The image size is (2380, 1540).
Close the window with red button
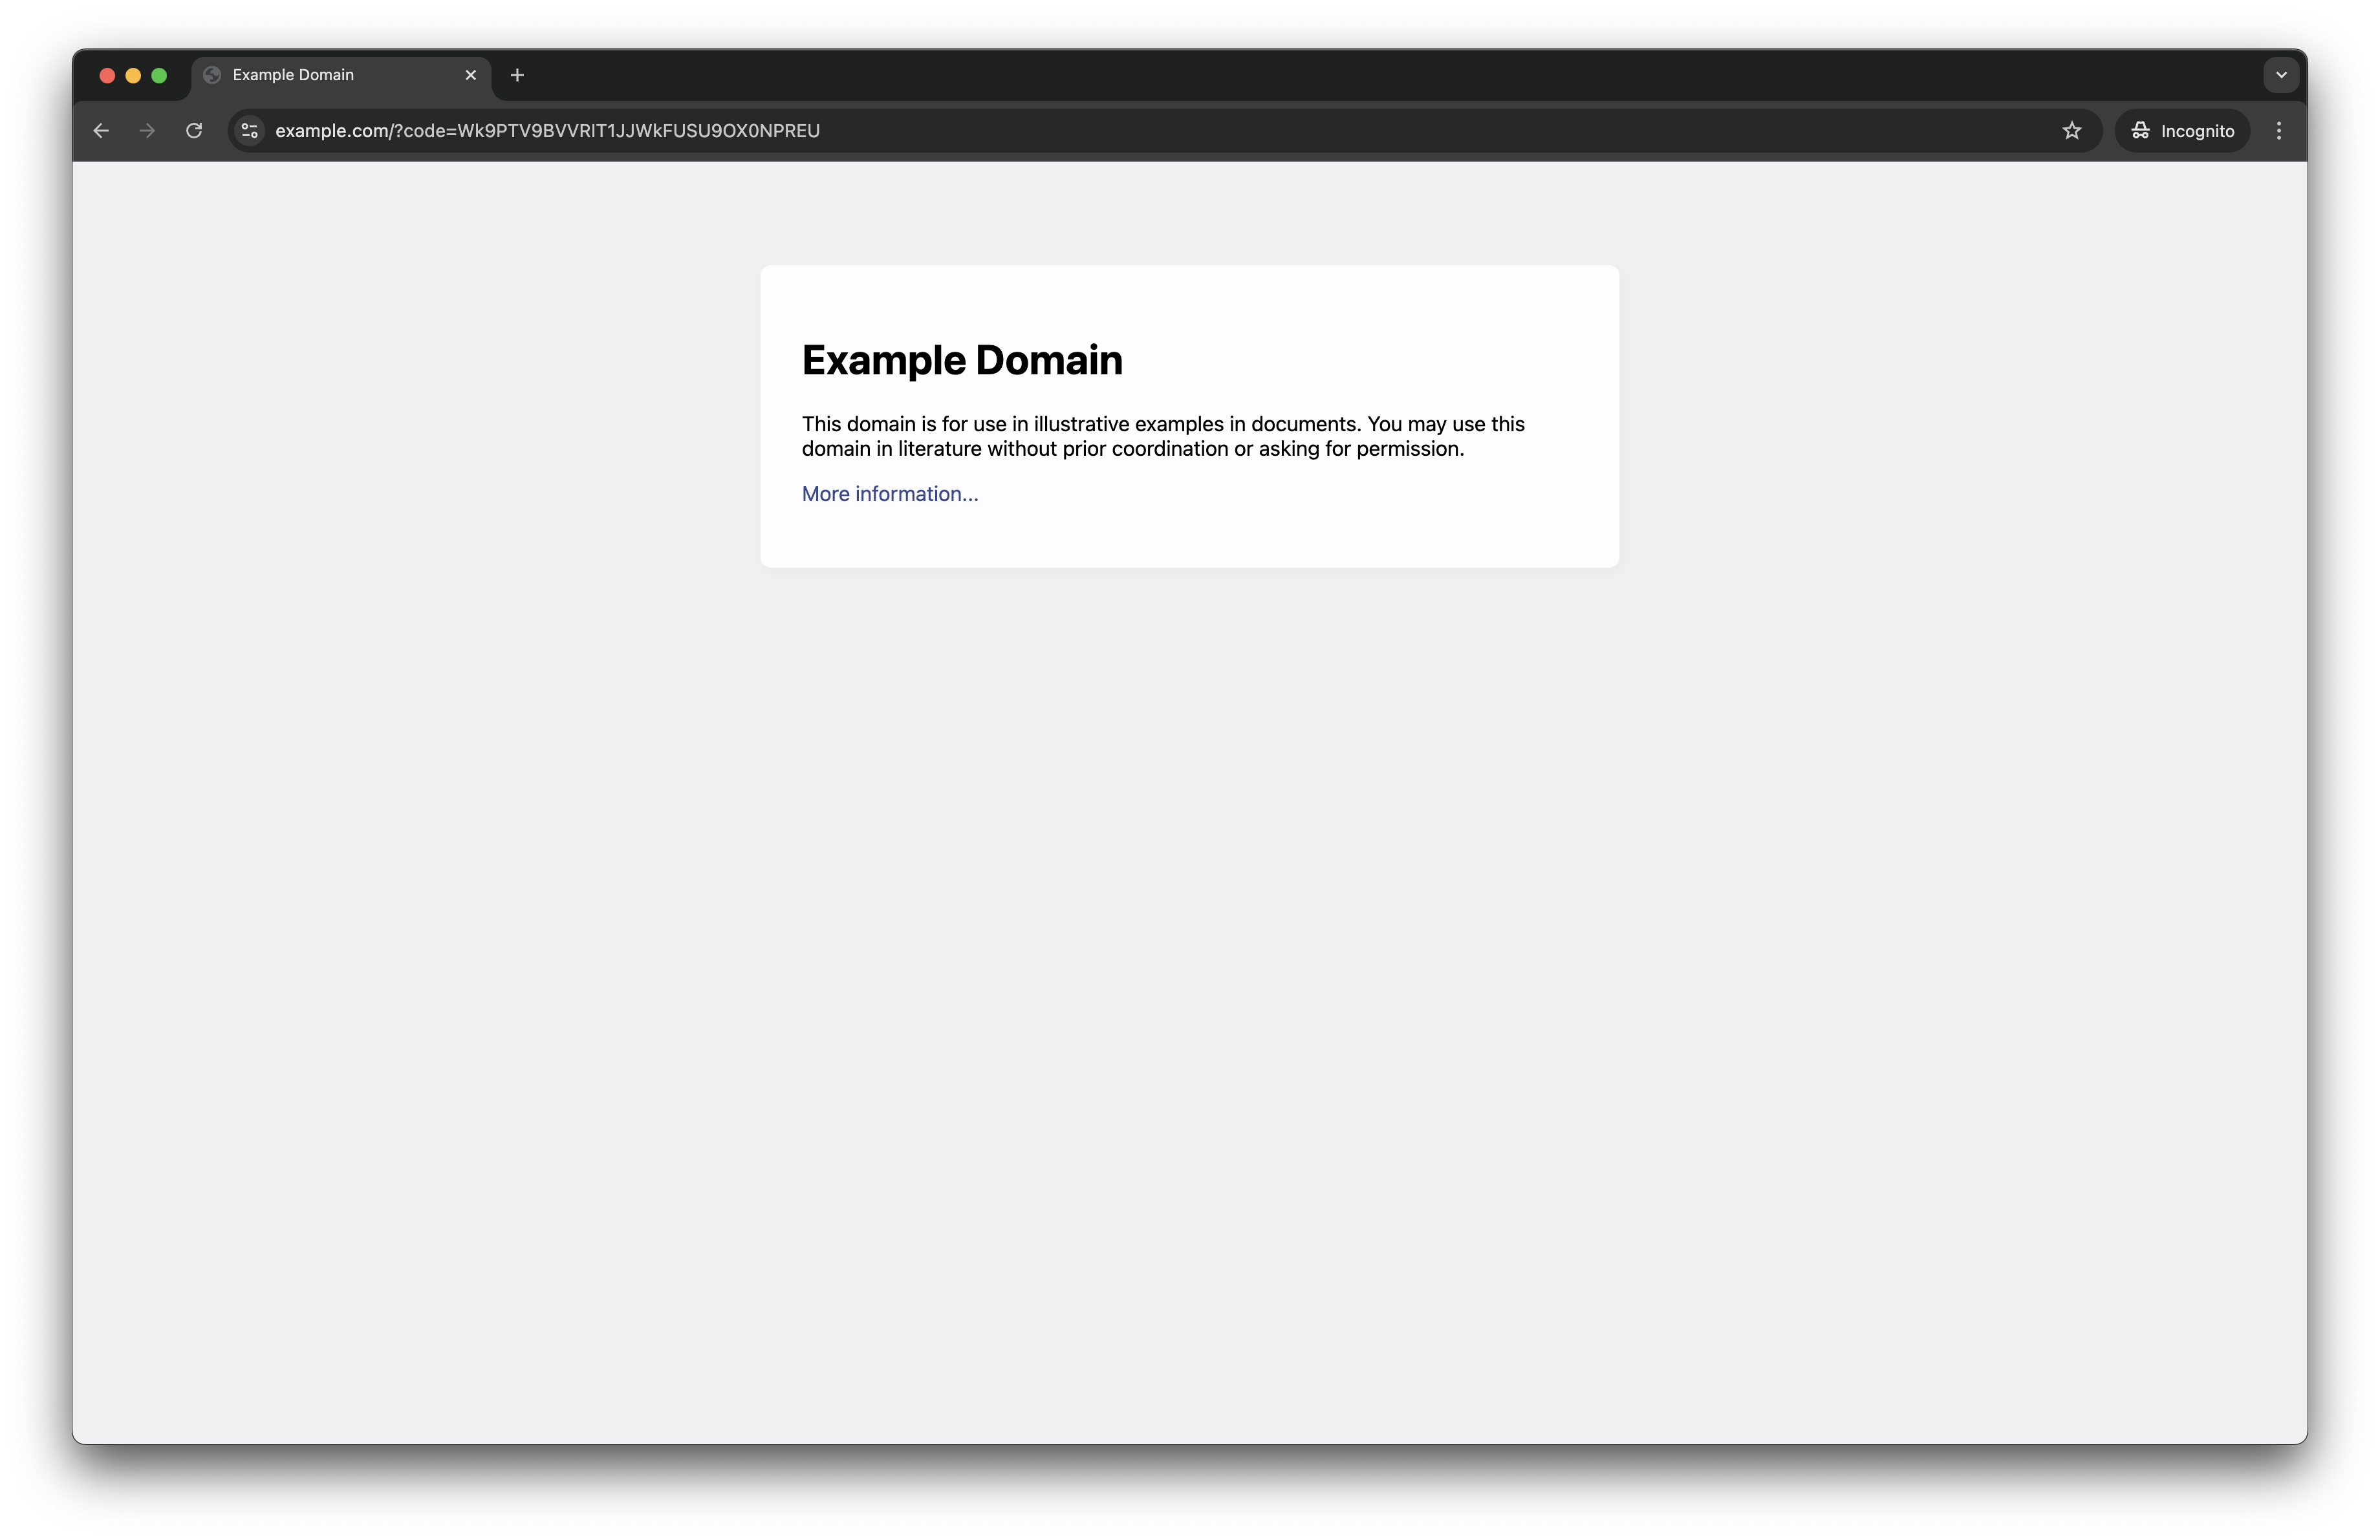click(x=107, y=75)
